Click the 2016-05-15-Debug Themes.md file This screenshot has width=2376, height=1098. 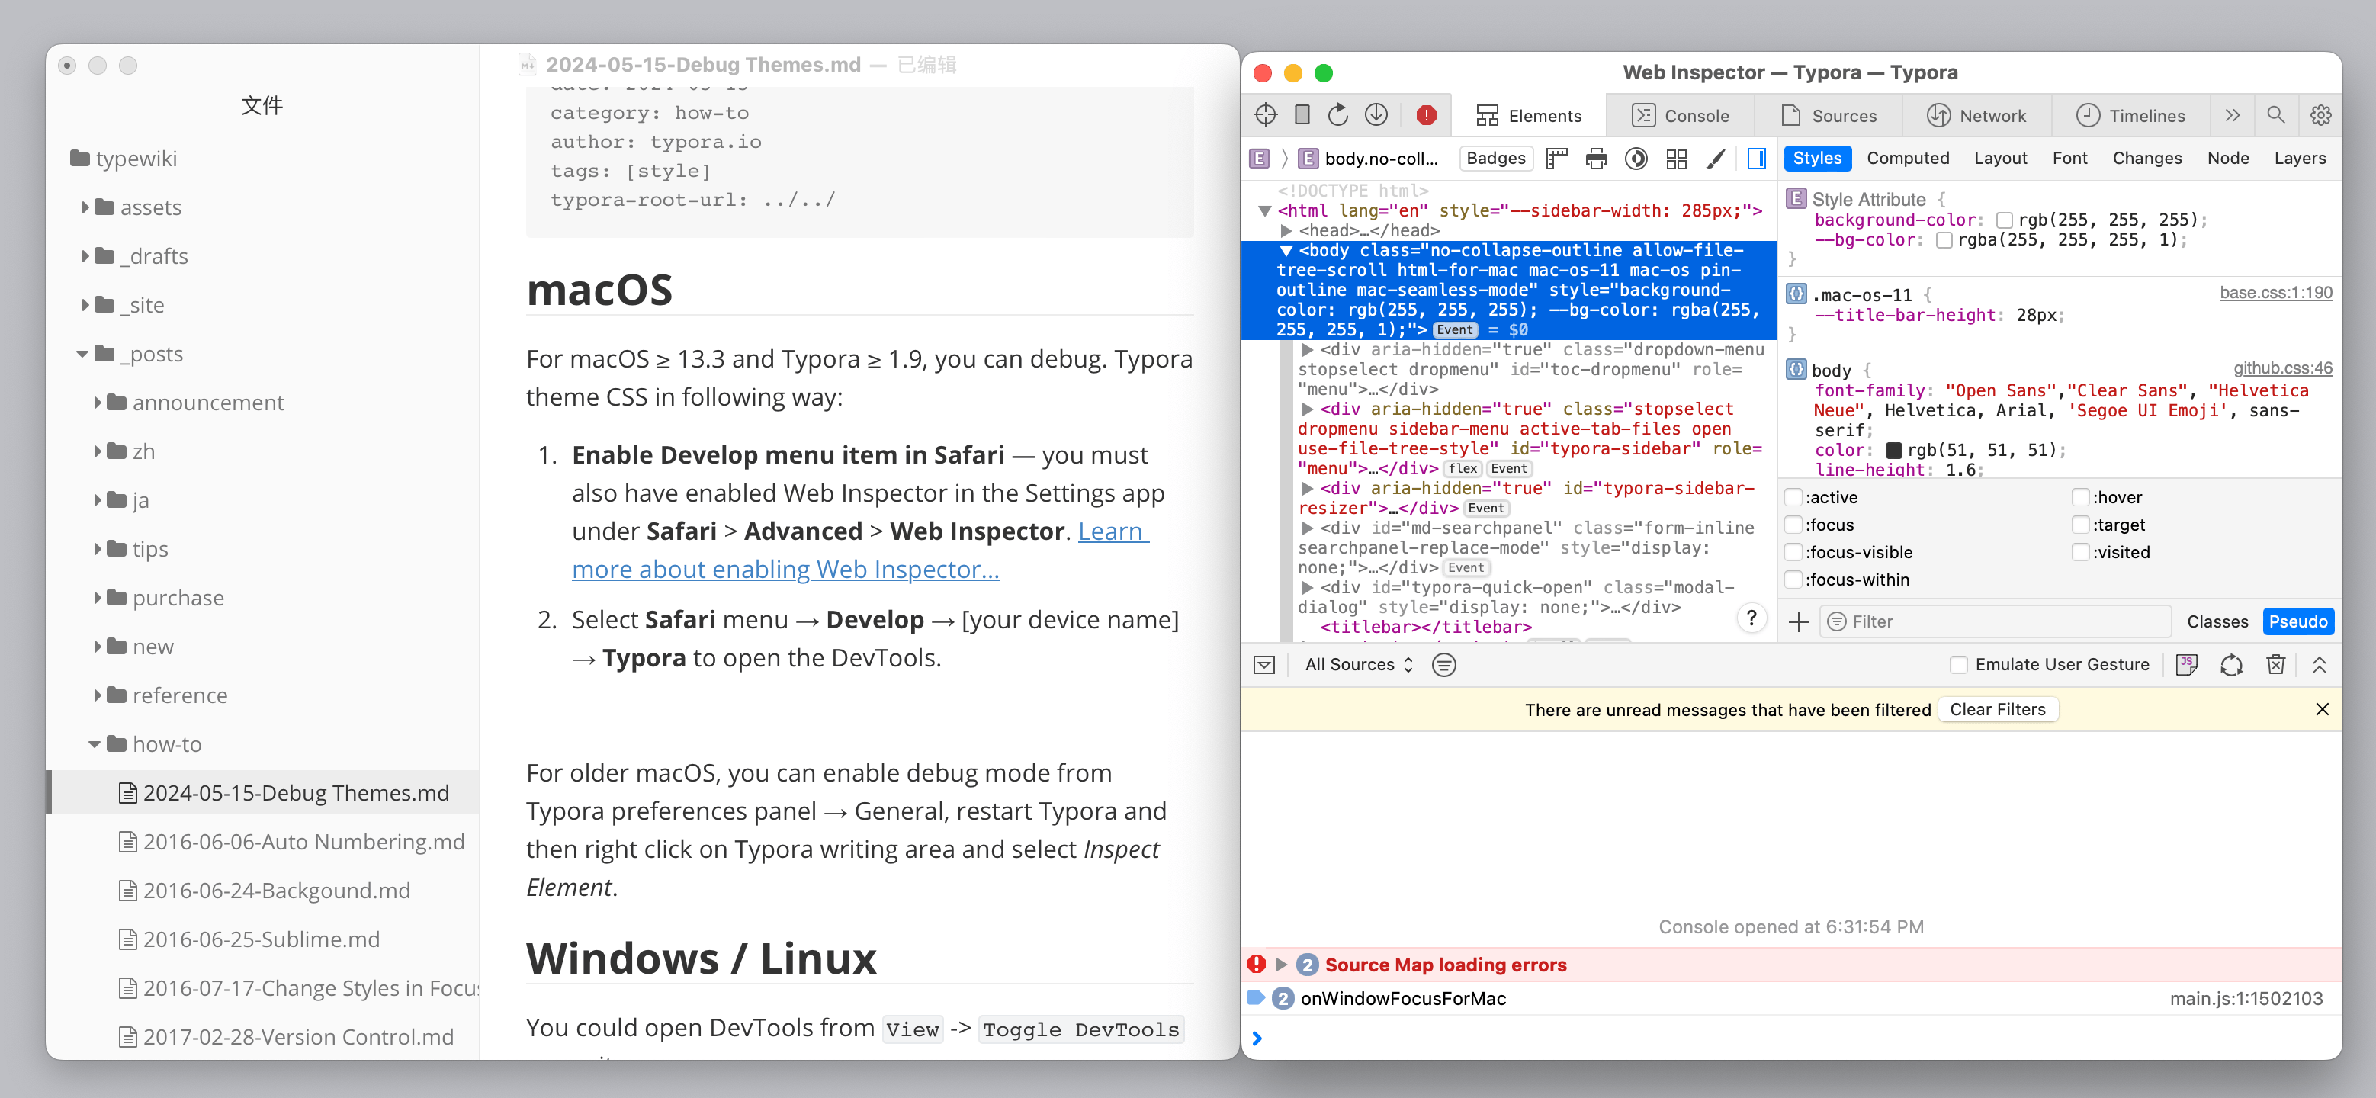coord(297,792)
